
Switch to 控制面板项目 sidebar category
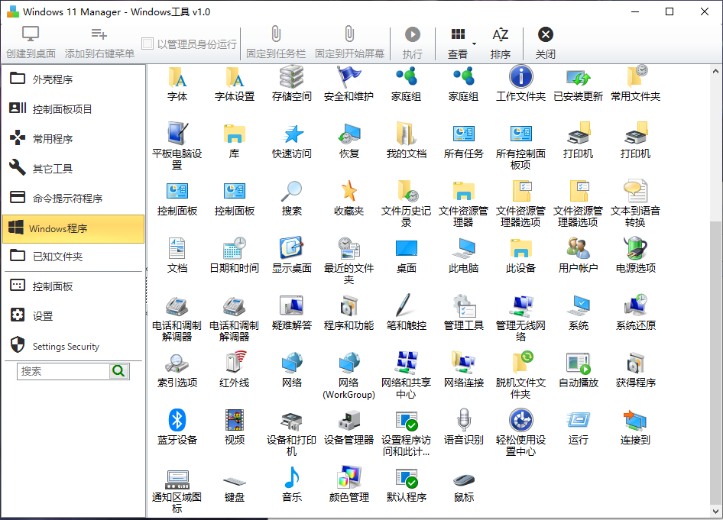coord(74,108)
